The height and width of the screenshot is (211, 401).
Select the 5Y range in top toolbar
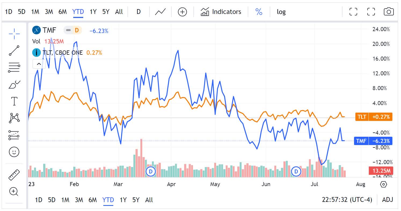pos(106,12)
